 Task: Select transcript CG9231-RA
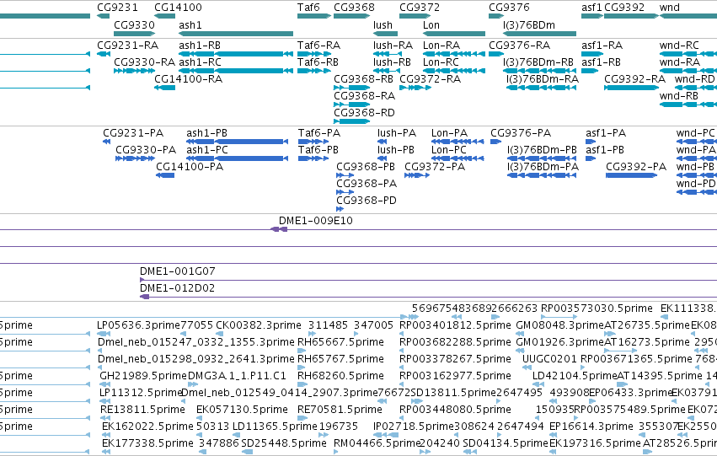(x=127, y=46)
